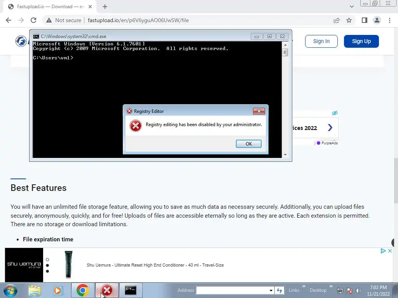Click the Not secure warning icon

click(49, 20)
